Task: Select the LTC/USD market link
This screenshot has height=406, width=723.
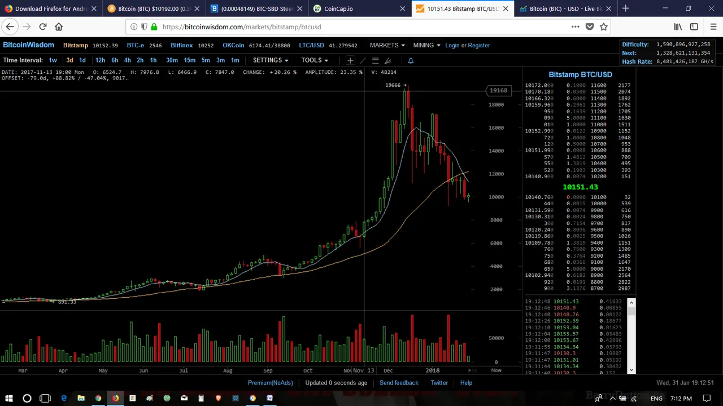Action: [x=311, y=45]
